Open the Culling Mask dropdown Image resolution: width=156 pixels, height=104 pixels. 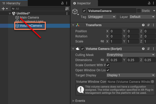(x=131, y=55)
